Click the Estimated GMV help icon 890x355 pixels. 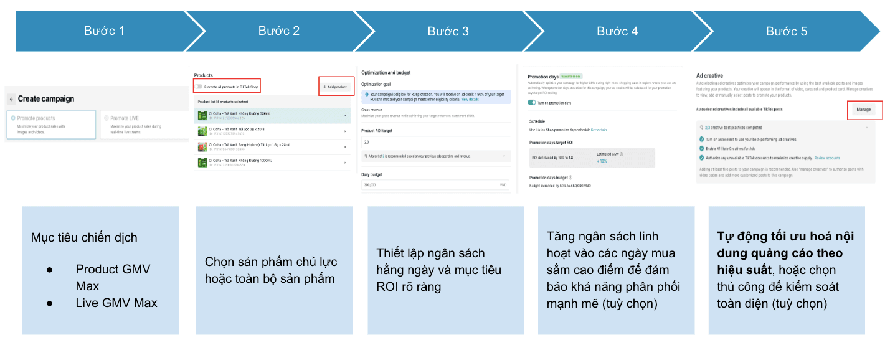pyautogui.click(x=622, y=154)
